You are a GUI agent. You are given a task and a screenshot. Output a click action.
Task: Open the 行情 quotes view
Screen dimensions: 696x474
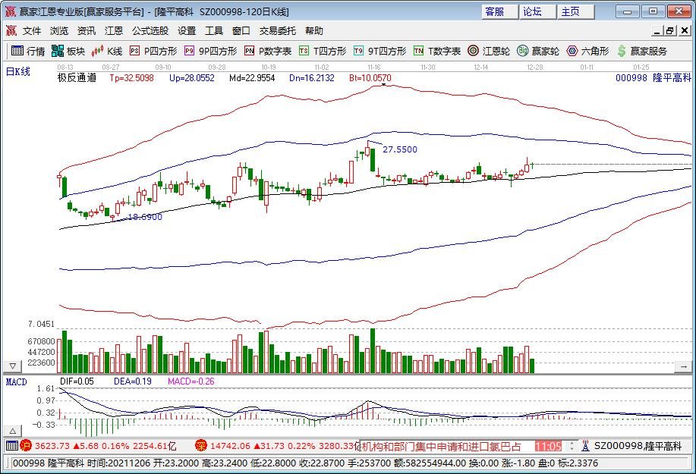[28, 51]
